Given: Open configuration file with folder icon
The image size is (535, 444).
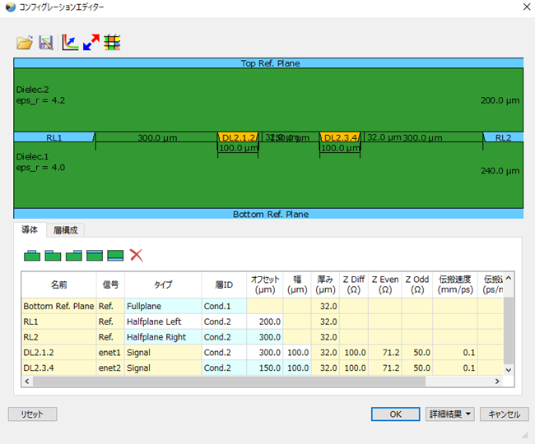Looking at the screenshot, I should pyautogui.click(x=25, y=43).
